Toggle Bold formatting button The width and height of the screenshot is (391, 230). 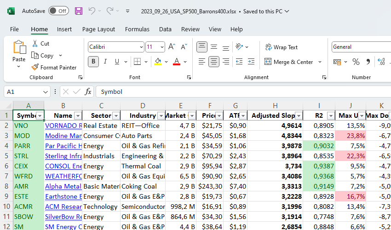93,62
